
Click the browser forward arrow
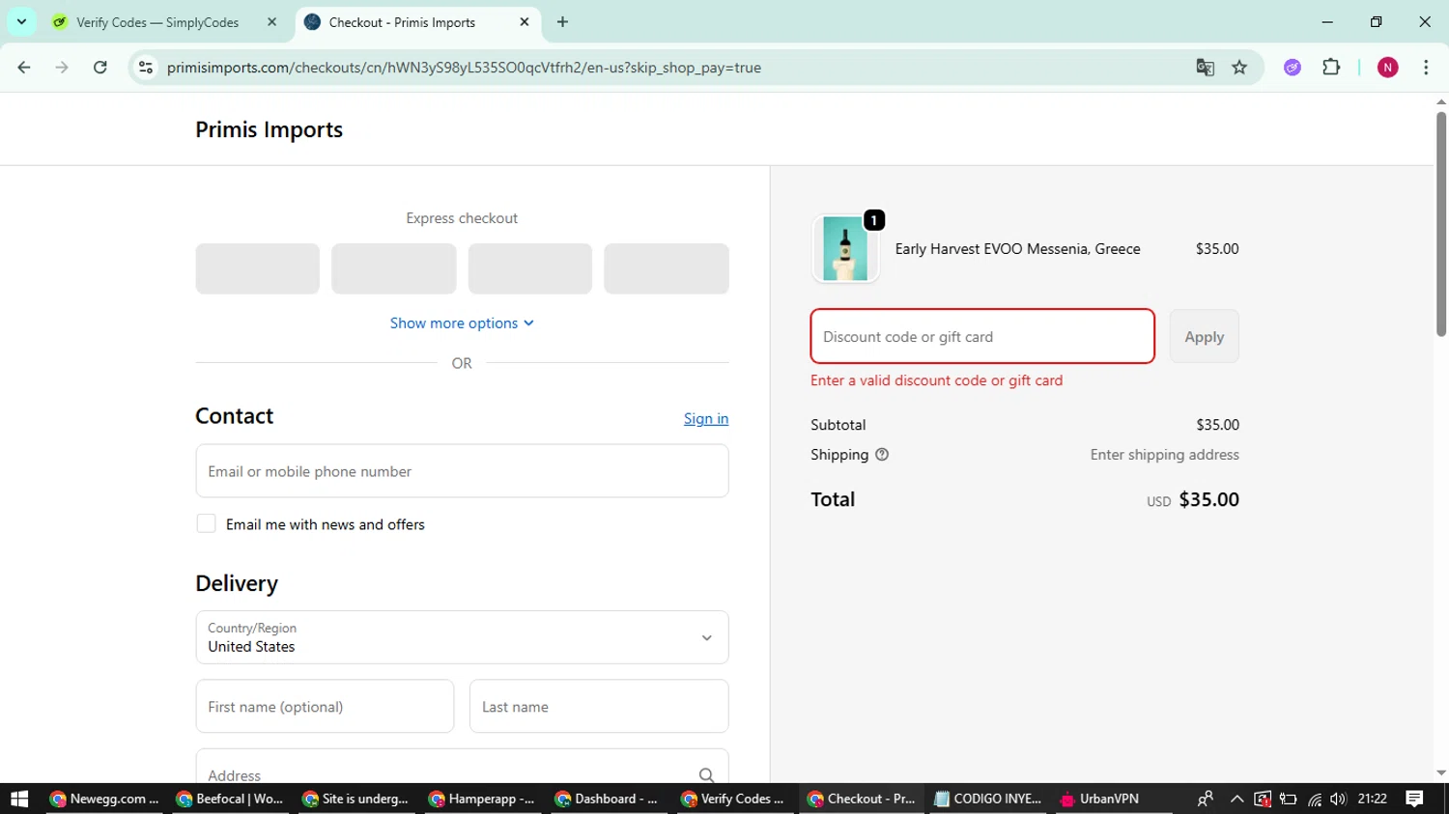pos(62,68)
